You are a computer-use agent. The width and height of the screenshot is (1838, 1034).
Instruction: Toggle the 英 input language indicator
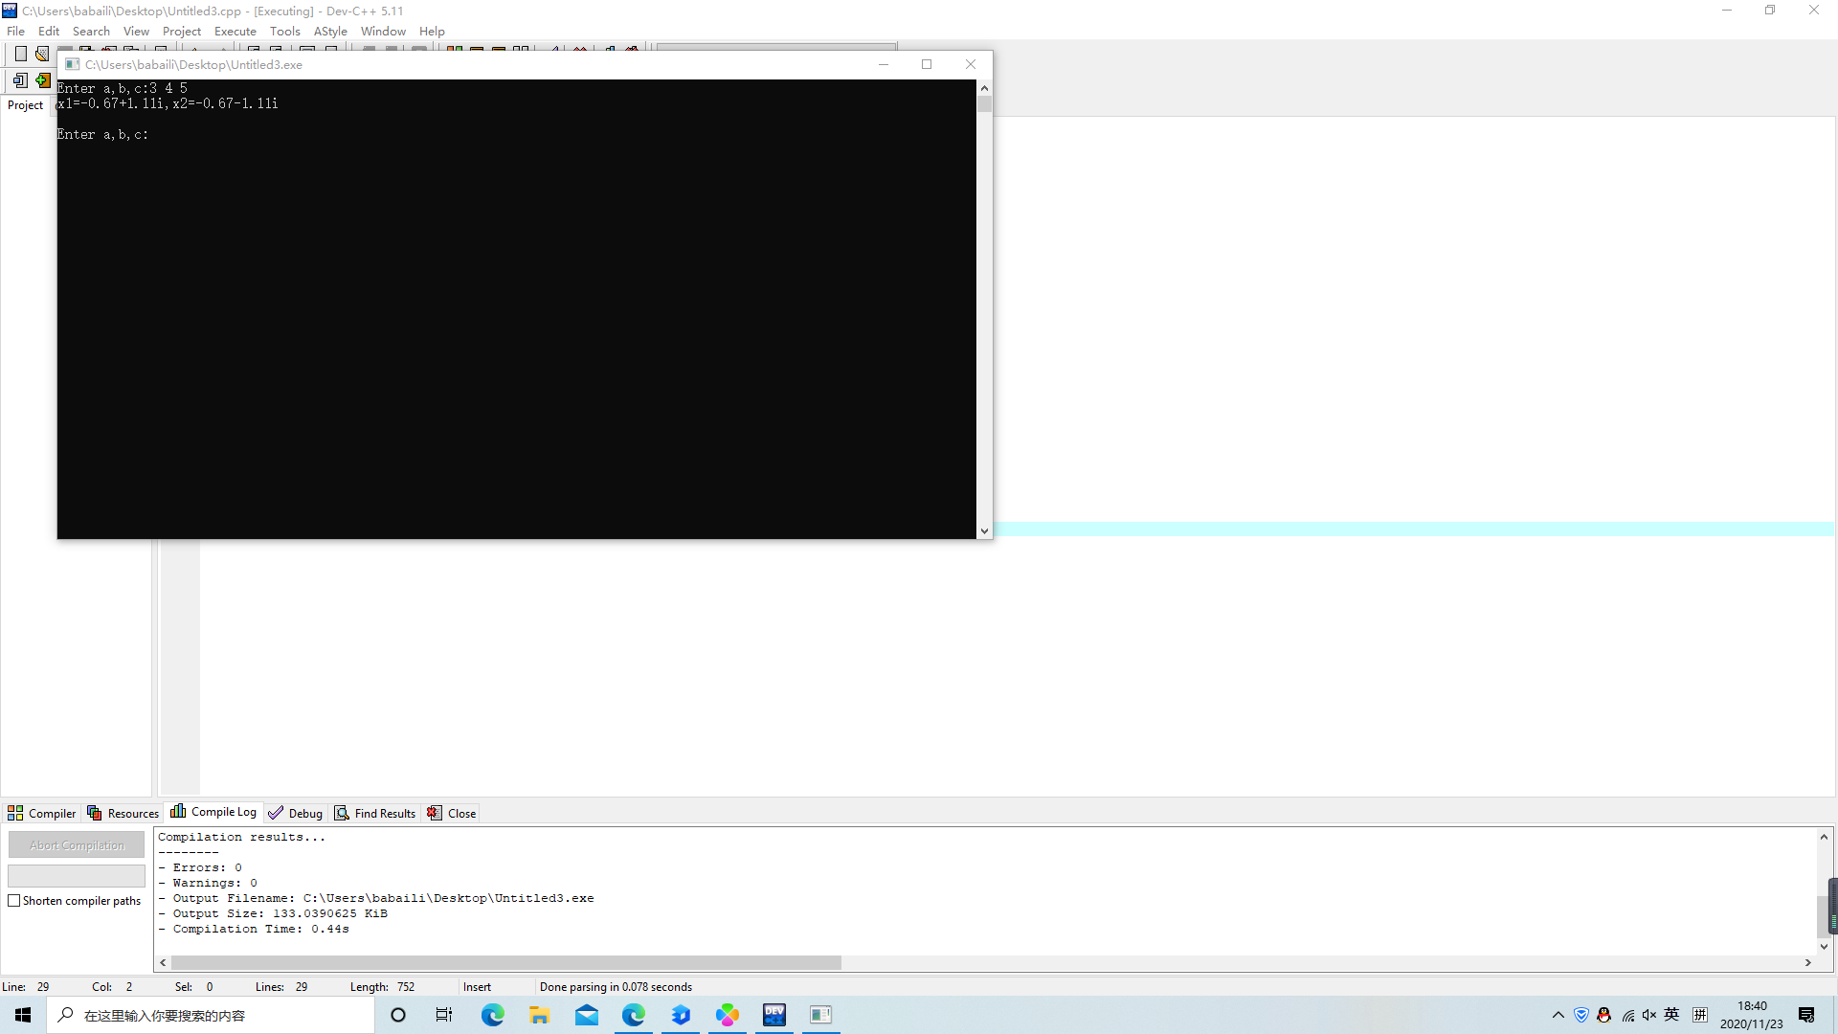(x=1671, y=1015)
